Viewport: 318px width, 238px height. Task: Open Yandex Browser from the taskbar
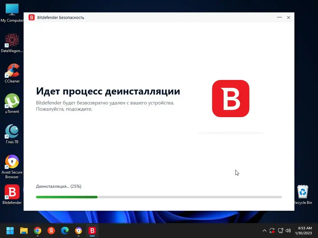[x=51, y=231]
